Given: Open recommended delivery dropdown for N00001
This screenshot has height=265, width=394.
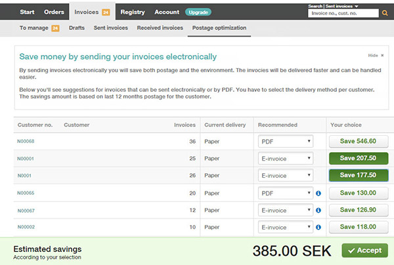Looking at the screenshot, I should coord(286,159).
